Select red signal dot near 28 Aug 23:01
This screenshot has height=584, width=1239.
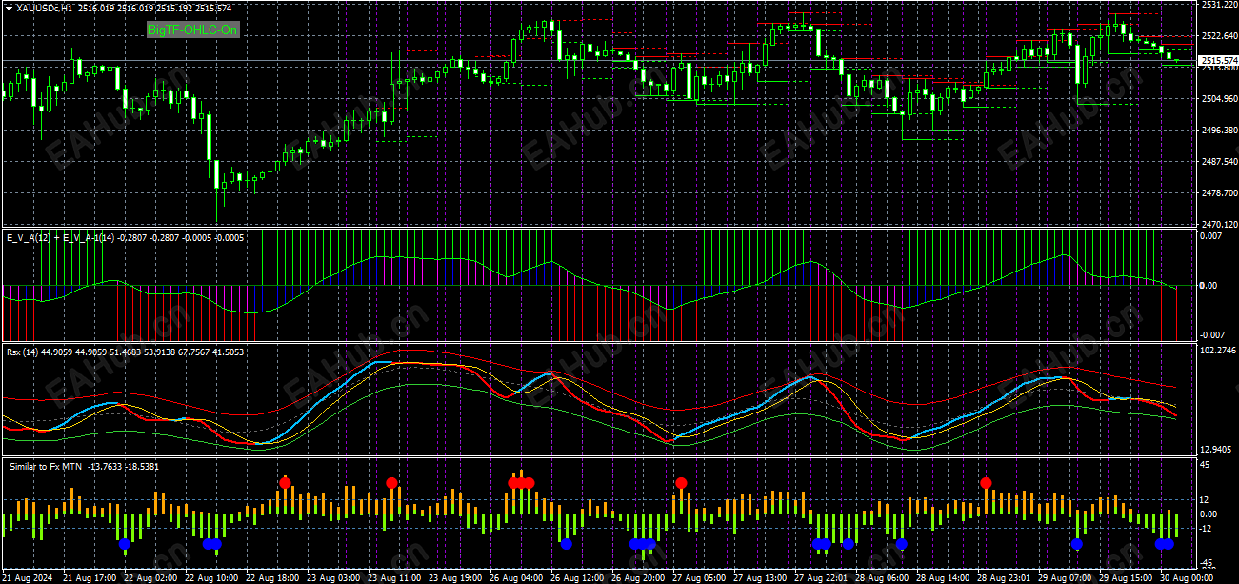click(x=986, y=483)
